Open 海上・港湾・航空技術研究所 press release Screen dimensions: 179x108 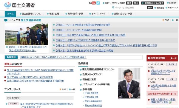tap(47, 105)
